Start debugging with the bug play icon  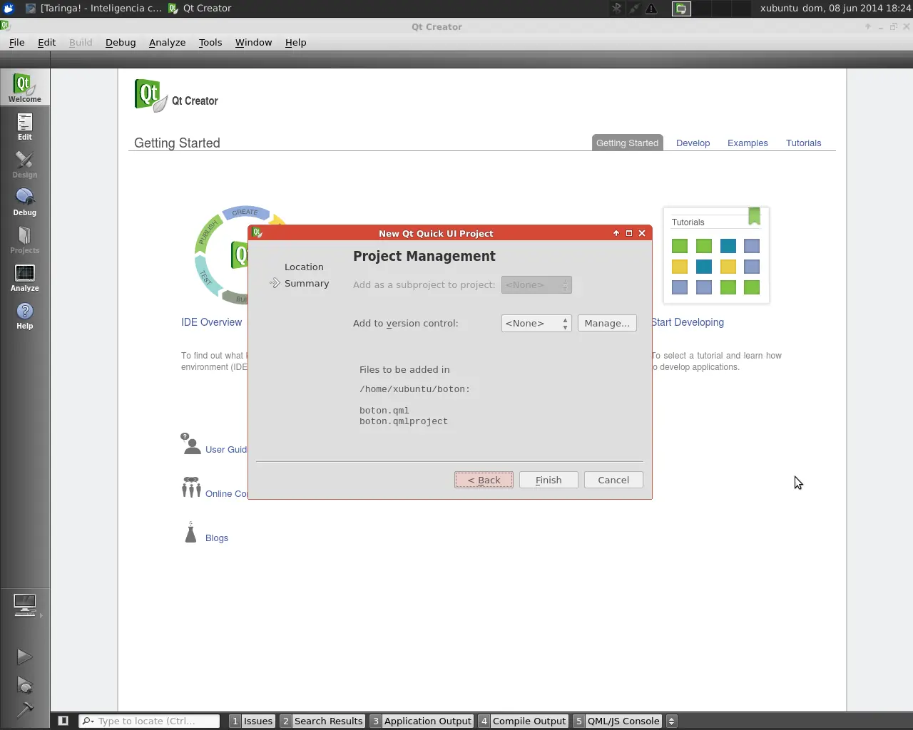tap(24, 685)
